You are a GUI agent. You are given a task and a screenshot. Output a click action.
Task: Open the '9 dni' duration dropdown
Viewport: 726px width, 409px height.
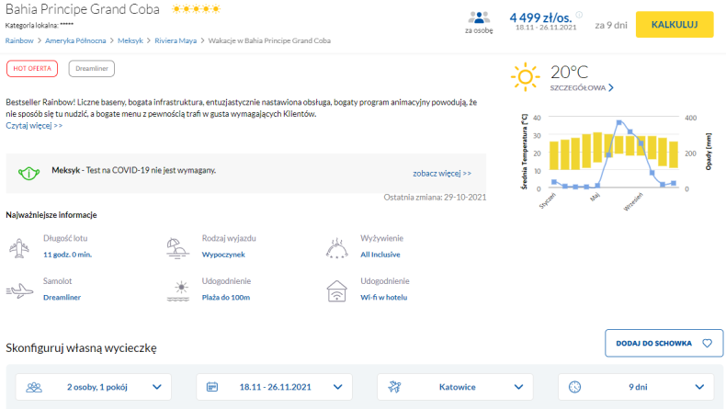pyautogui.click(x=636, y=387)
